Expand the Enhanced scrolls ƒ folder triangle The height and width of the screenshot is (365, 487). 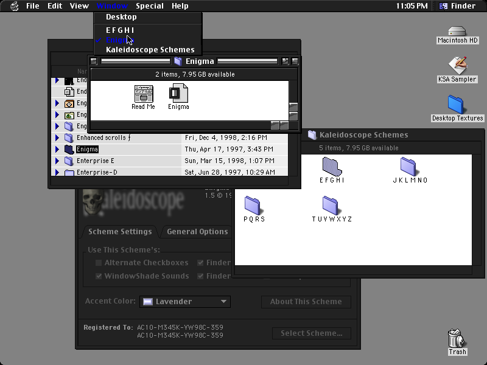pos(57,137)
